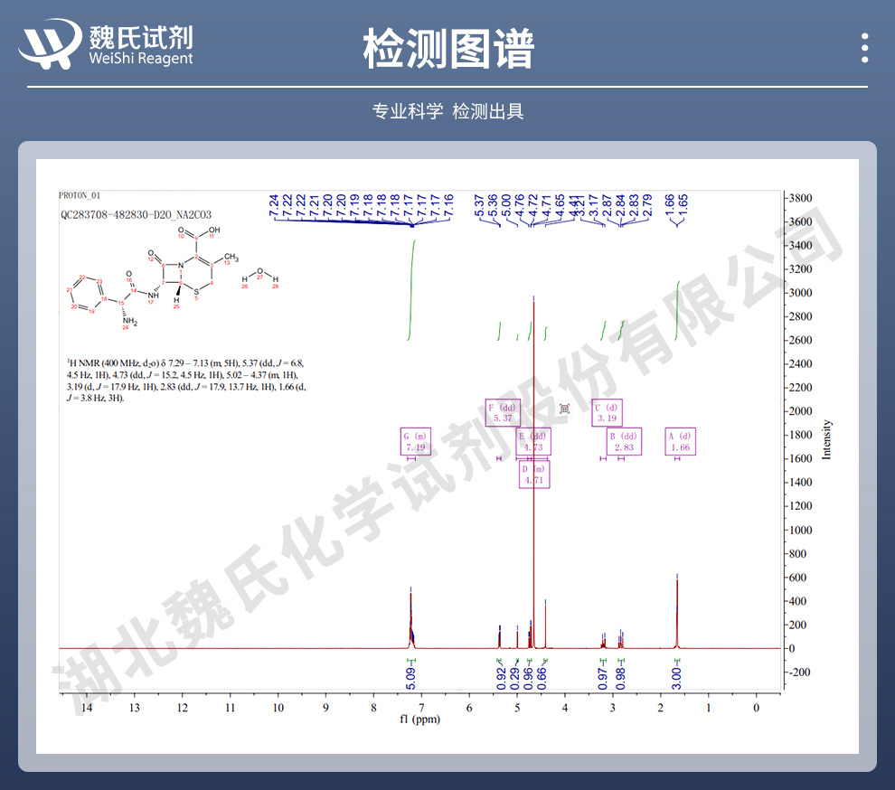Select the C (d) 3.19 multiplet box

coord(607,413)
